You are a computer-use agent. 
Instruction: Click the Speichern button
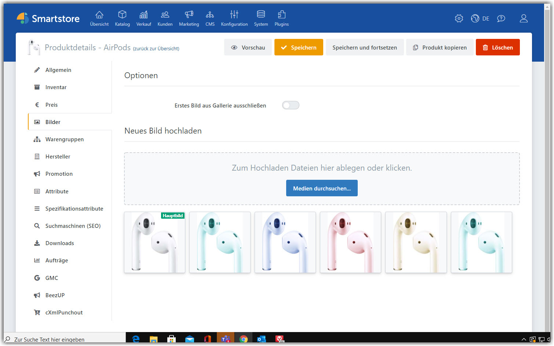tap(299, 47)
